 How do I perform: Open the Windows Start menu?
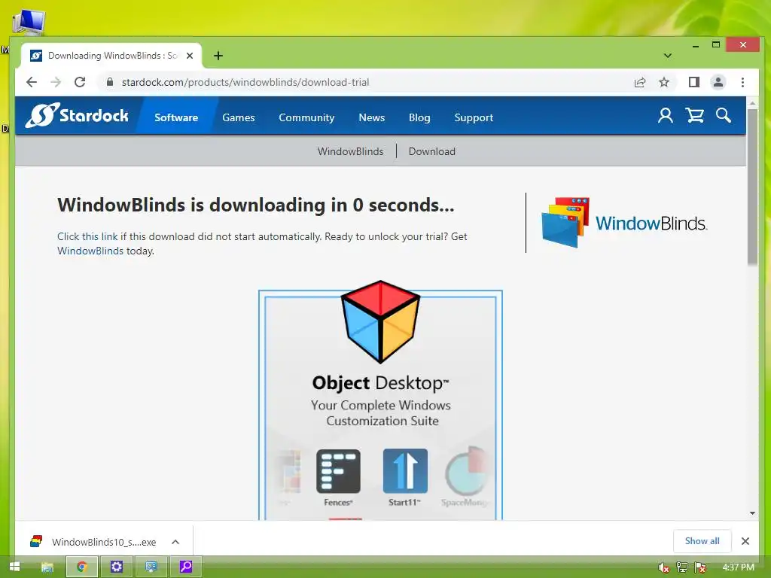(x=15, y=567)
